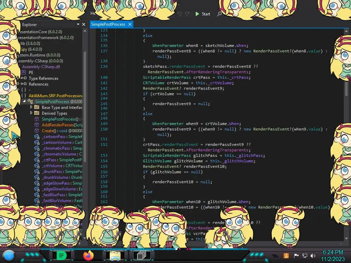This screenshot has width=351, height=263.
Task: Click the Create() method icon
Action: 37,130
